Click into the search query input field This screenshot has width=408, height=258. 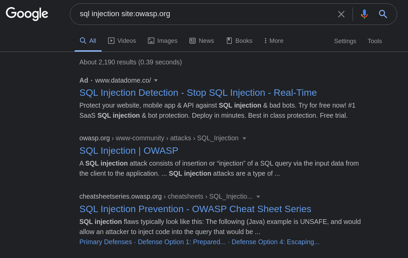point(203,14)
